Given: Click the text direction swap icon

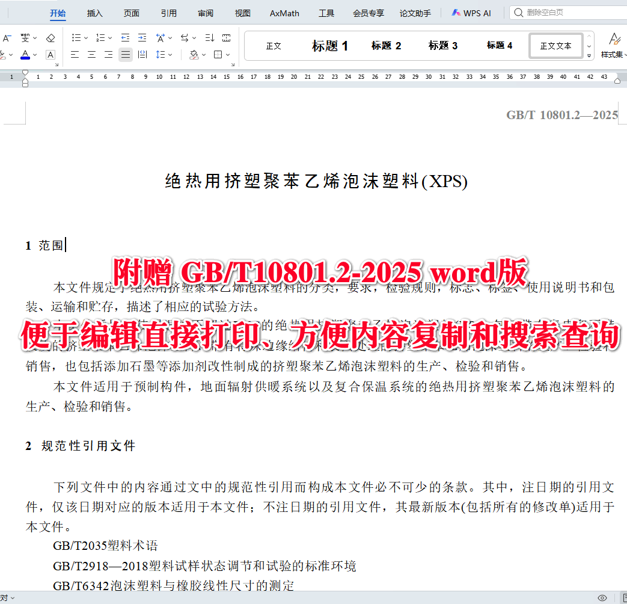Looking at the screenshot, I should tap(185, 38).
